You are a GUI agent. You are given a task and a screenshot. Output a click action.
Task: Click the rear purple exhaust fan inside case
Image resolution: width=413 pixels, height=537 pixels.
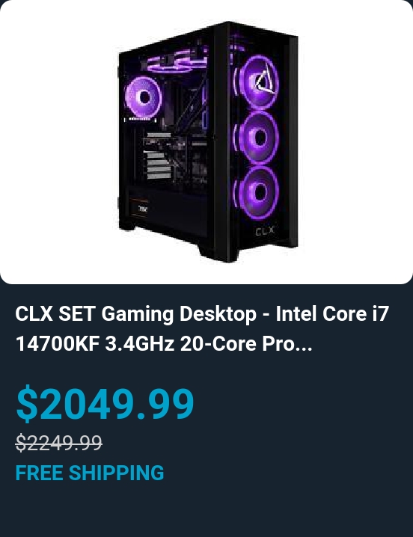[x=143, y=97]
